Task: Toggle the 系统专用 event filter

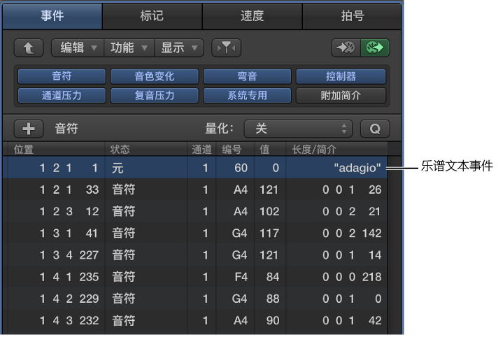Action: click(247, 95)
